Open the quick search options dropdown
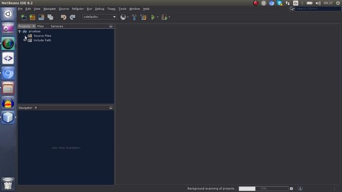Image resolution: width=342 pixels, height=192 pixels. [292, 9]
